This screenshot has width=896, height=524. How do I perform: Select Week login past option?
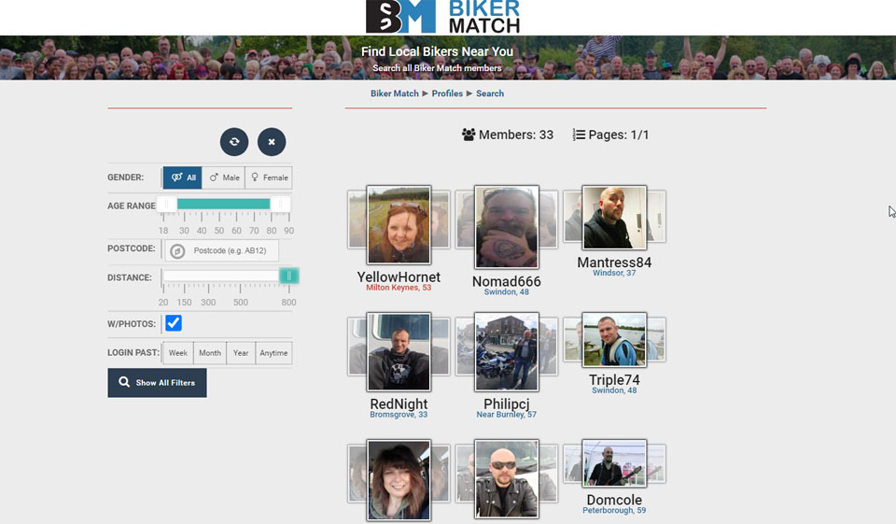click(178, 353)
